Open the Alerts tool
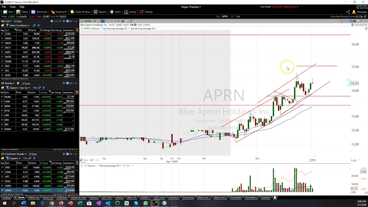Viewport: 368px width, 207px height. 115,12
